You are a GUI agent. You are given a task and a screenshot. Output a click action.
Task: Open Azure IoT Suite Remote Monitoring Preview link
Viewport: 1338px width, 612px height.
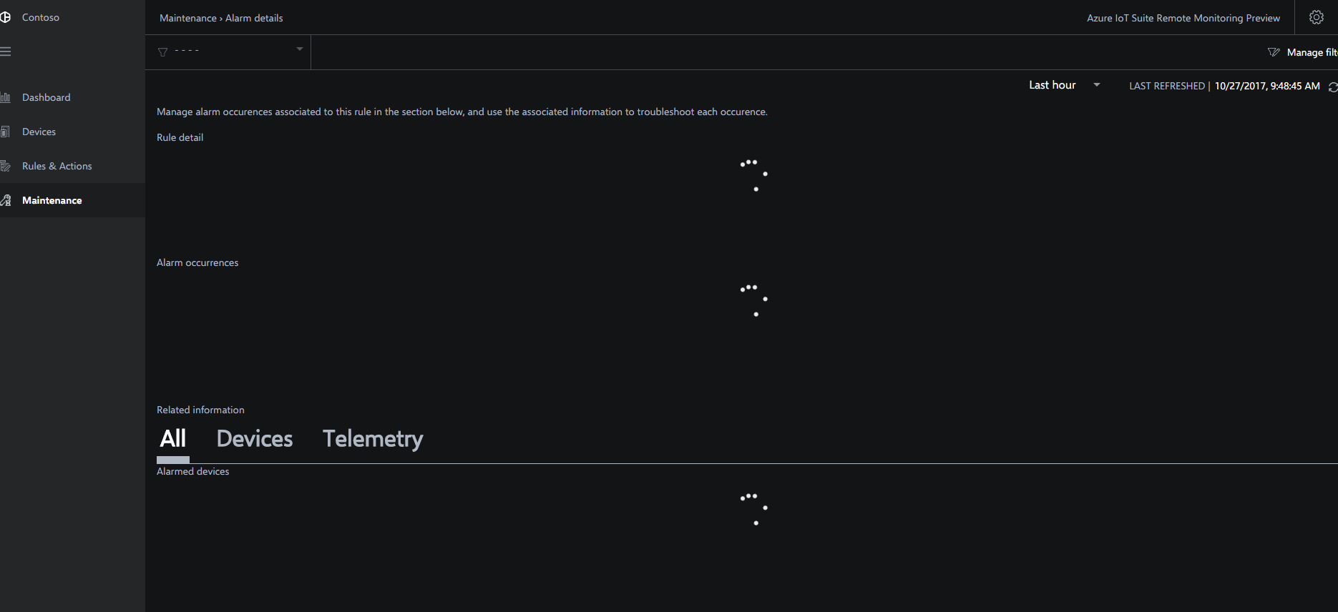click(x=1183, y=18)
